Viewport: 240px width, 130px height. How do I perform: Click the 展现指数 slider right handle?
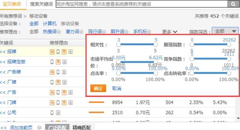tap(229, 45)
